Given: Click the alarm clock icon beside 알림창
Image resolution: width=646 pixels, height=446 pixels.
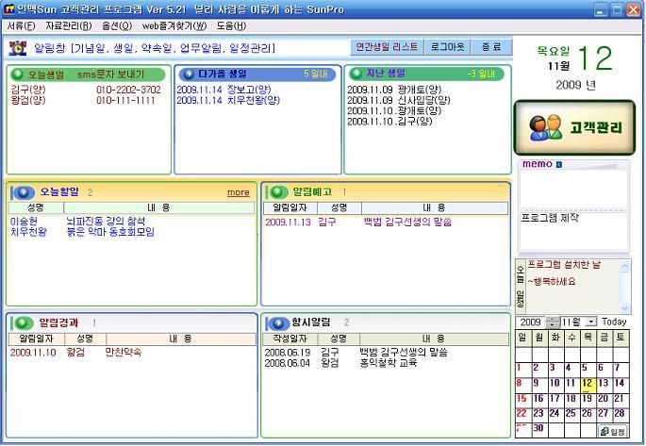Looking at the screenshot, I should pos(18,48).
